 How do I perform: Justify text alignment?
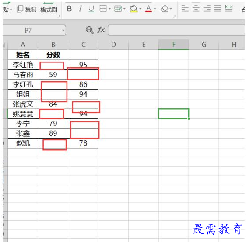pos(218,8)
